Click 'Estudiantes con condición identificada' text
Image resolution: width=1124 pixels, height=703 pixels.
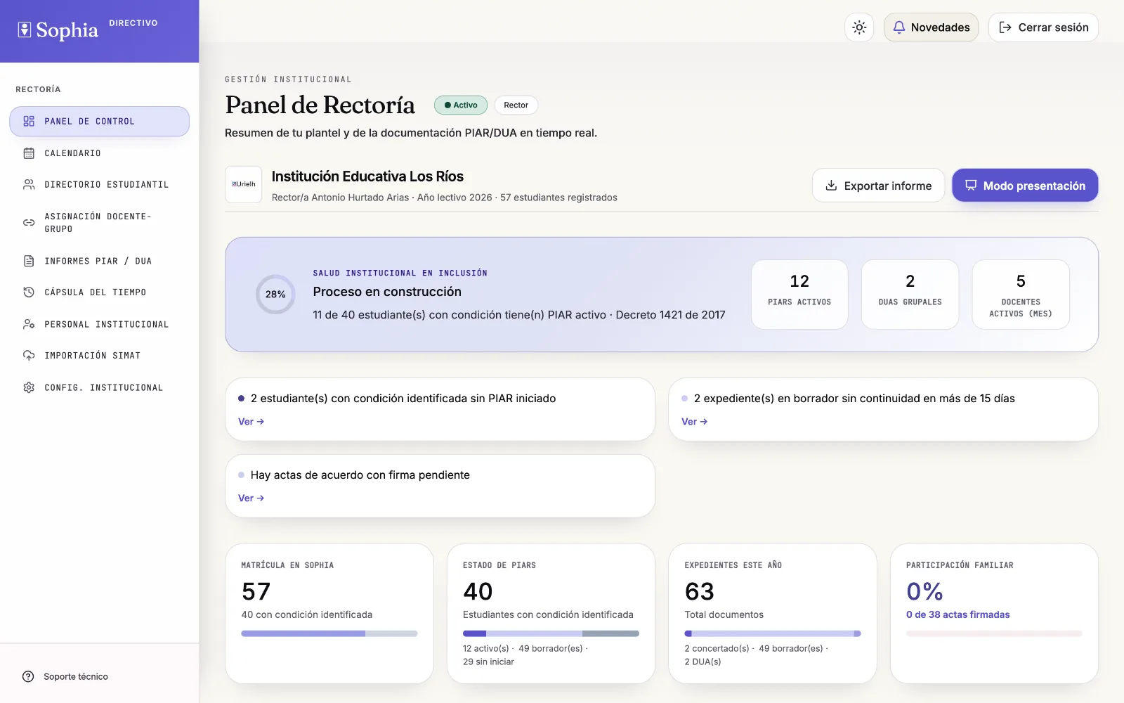[x=548, y=614]
